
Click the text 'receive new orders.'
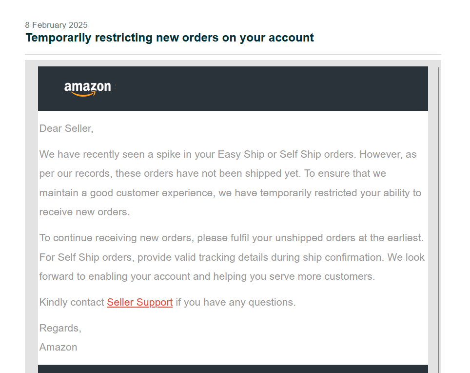tap(85, 212)
